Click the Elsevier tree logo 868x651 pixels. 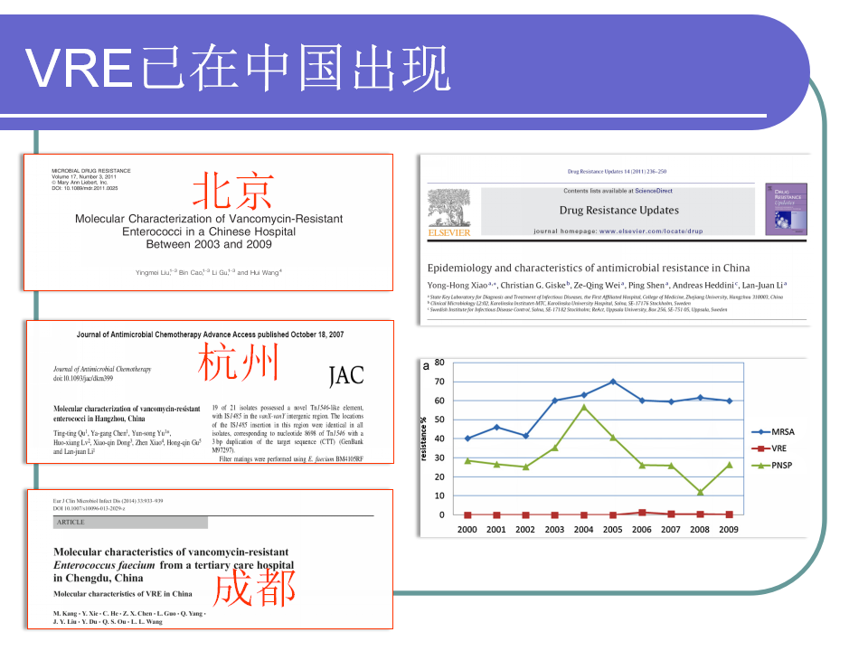point(448,210)
